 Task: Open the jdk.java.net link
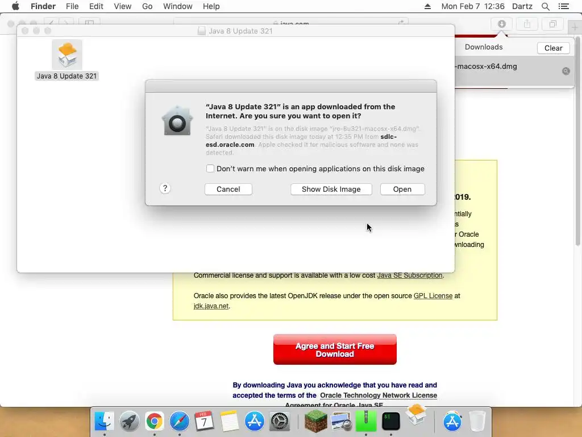coord(211,306)
